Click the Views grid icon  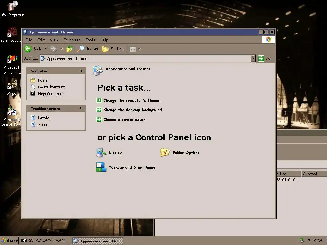point(133,49)
